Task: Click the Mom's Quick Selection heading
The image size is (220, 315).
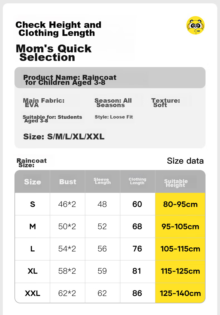Action: [x=53, y=53]
